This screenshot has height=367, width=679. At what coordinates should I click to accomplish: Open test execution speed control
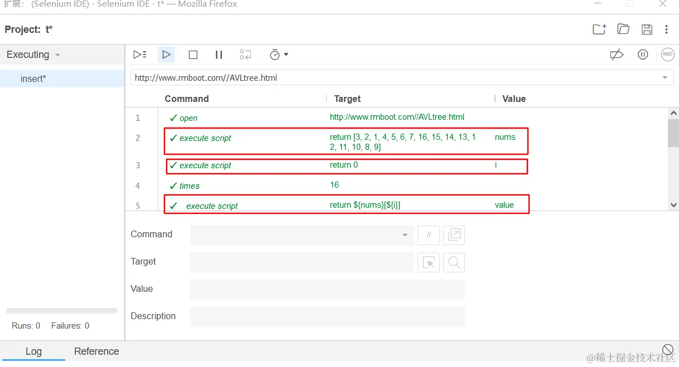(278, 55)
